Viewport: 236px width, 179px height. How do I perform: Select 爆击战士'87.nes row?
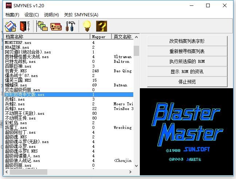click(68, 76)
